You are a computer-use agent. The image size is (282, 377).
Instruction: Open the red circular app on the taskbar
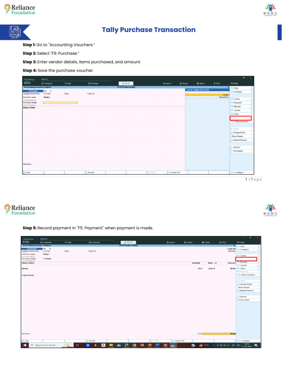pos(150,345)
